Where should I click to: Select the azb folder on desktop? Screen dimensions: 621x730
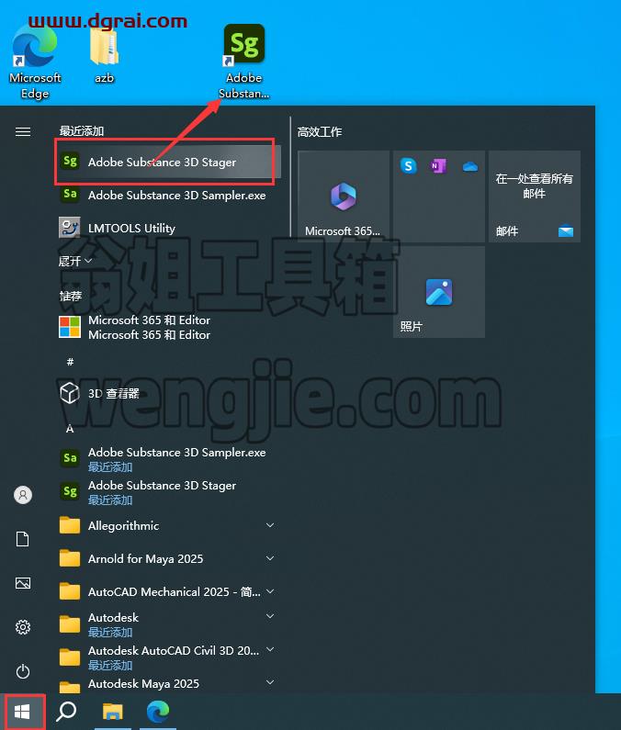(x=105, y=55)
